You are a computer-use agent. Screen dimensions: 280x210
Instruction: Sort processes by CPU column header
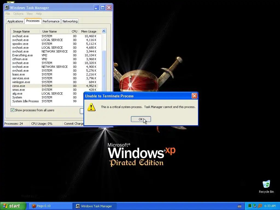(74, 31)
